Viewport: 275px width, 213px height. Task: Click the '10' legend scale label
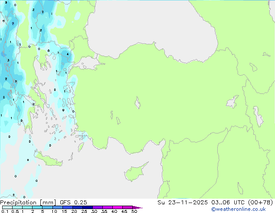point(54,211)
